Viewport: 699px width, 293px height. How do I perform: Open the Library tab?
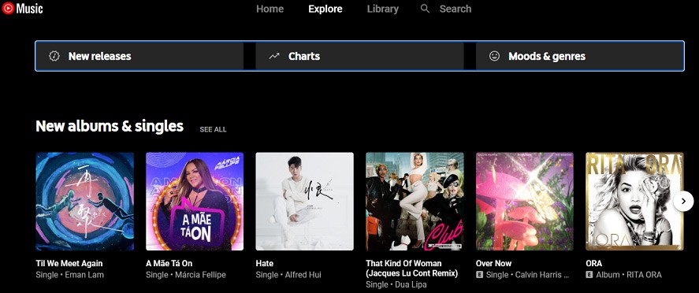click(383, 9)
